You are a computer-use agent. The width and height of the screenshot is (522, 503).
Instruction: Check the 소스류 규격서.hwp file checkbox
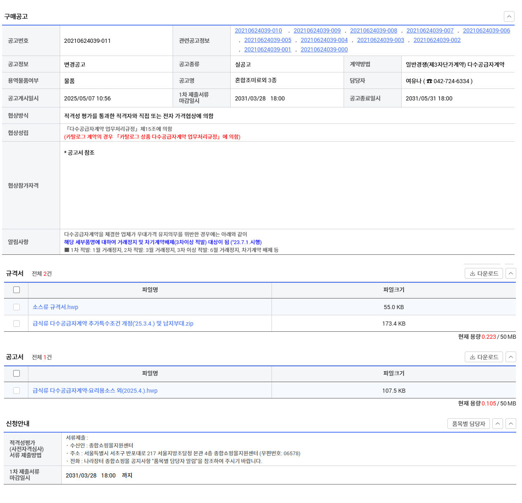pyautogui.click(x=16, y=307)
